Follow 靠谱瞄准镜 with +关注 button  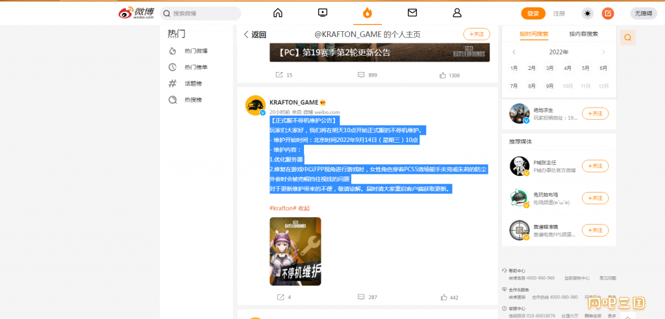[x=595, y=230]
